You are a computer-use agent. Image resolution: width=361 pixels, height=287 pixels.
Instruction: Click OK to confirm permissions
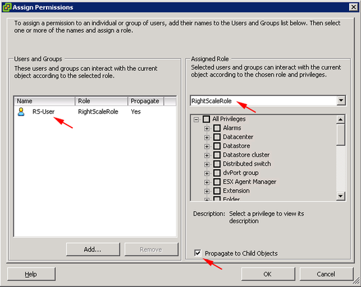(268, 274)
